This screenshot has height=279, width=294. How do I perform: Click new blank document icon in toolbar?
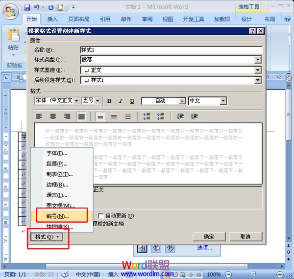60,7
